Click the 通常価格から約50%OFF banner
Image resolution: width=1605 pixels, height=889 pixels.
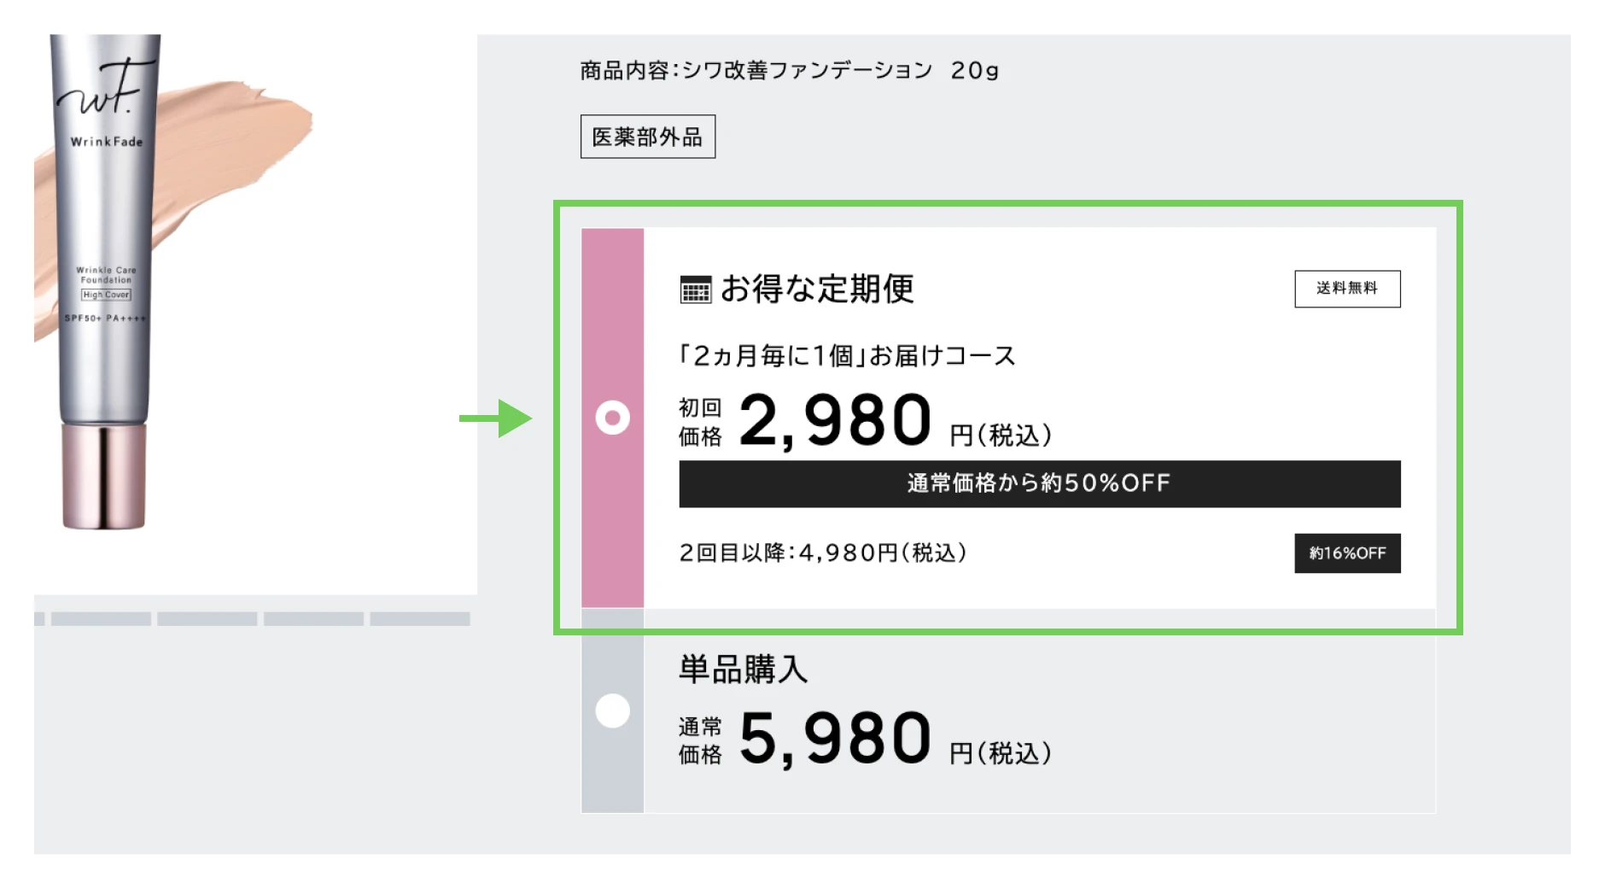coord(1039,483)
